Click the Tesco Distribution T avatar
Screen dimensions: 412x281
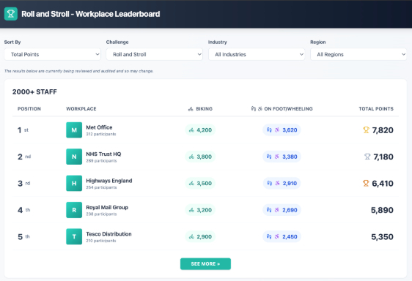tap(74, 236)
